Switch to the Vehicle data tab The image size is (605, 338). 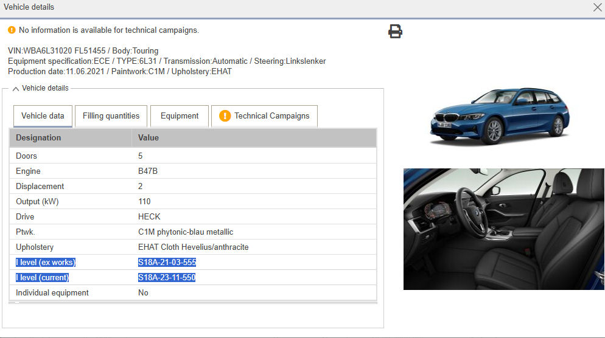click(43, 116)
